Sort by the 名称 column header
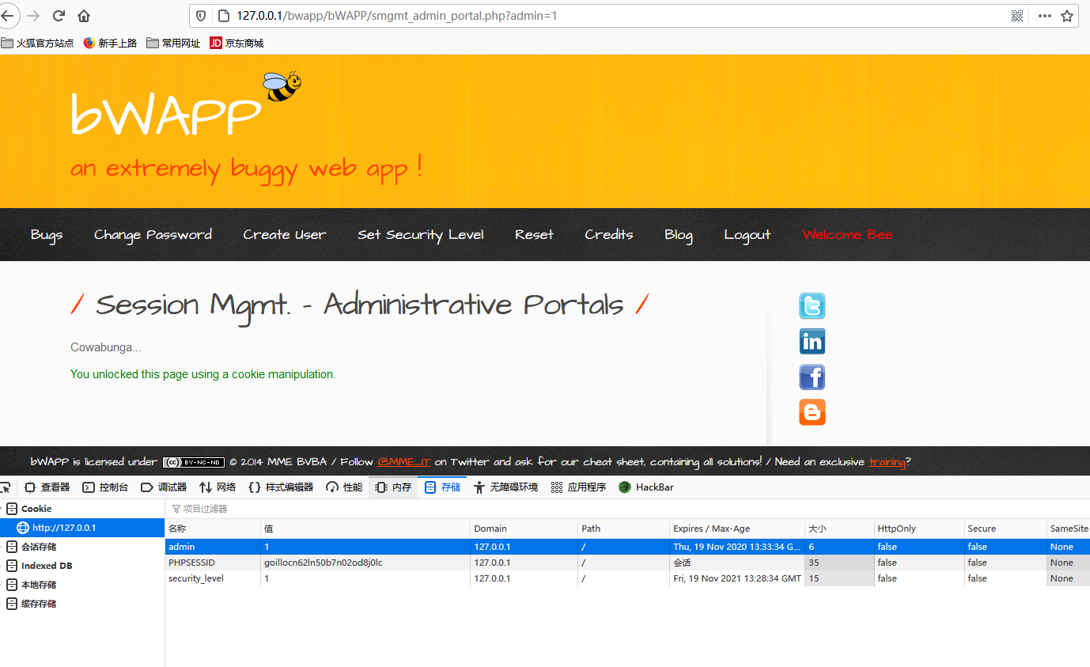The width and height of the screenshot is (1090, 667). [x=213, y=529]
